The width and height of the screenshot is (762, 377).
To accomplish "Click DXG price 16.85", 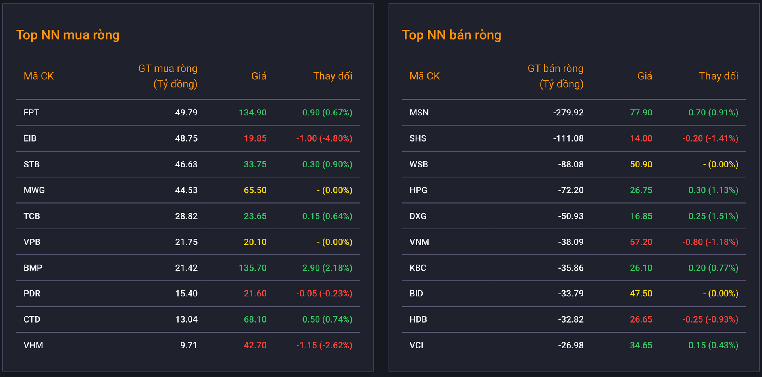I will [x=641, y=216].
